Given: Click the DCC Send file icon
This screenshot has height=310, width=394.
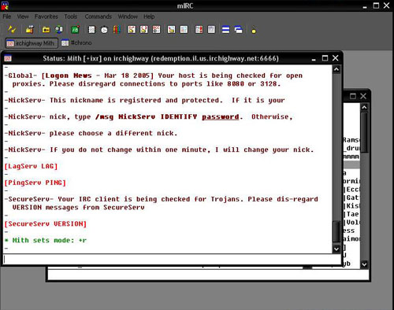Looking at the screenshot, I should (x=132, y=30).
